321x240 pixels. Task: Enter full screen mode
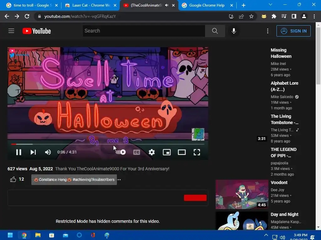click(x=197, y=152)
